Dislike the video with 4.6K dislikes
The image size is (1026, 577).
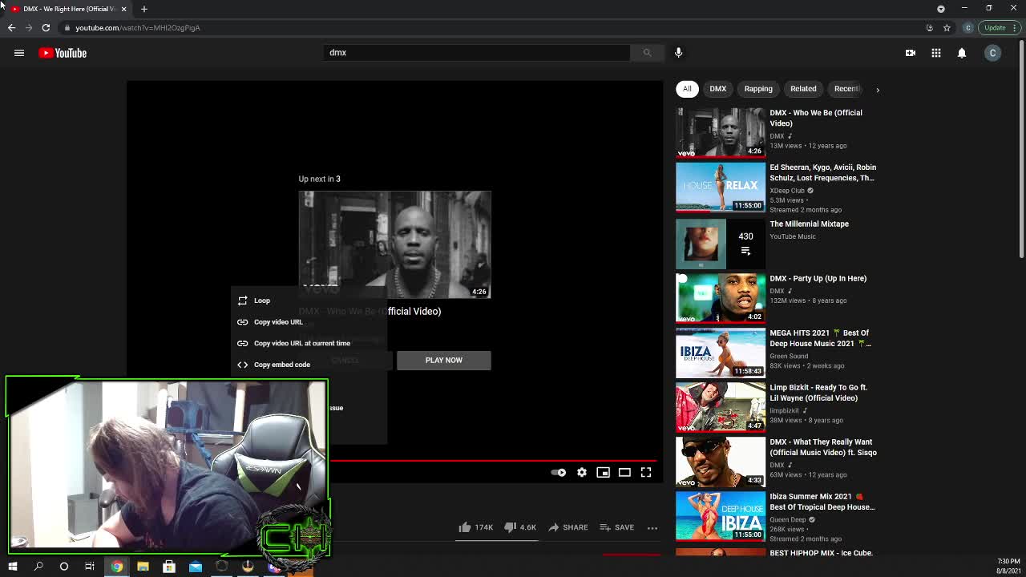519,527
